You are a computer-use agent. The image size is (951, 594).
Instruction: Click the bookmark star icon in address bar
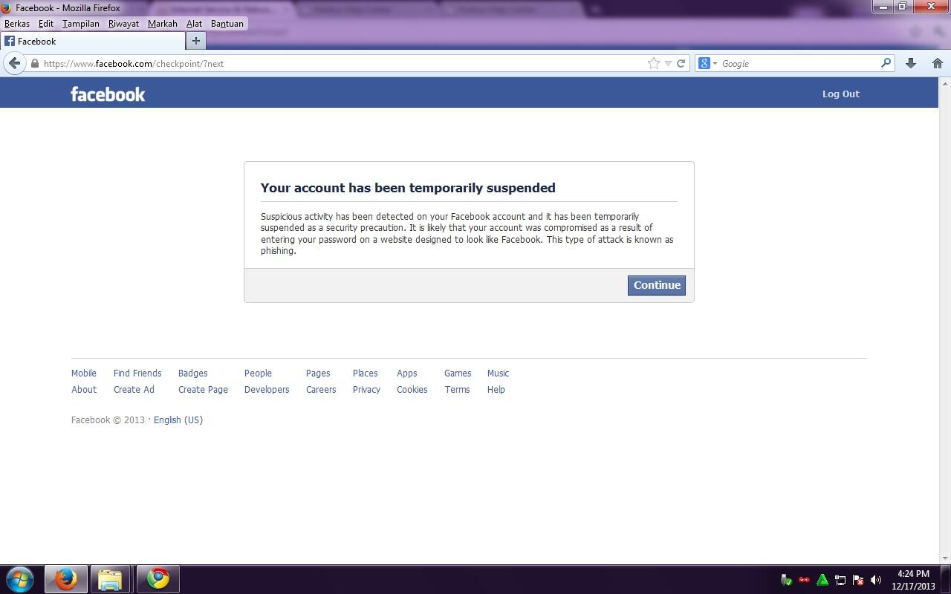click(x=654, y=63)
